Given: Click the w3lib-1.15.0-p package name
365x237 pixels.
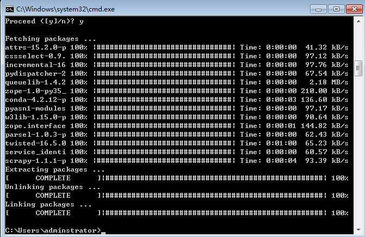Looking at the screenshot, I should 35,117.
